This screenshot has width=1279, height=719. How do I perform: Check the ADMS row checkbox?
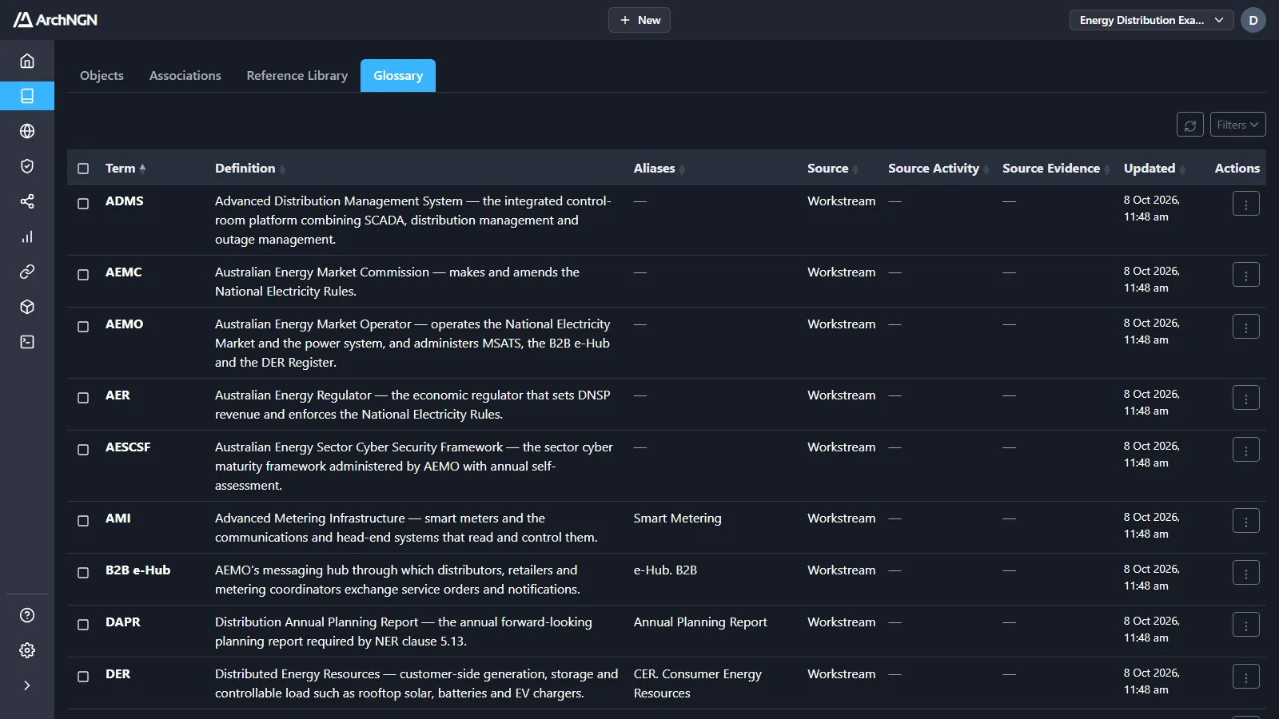pos(83,204)
